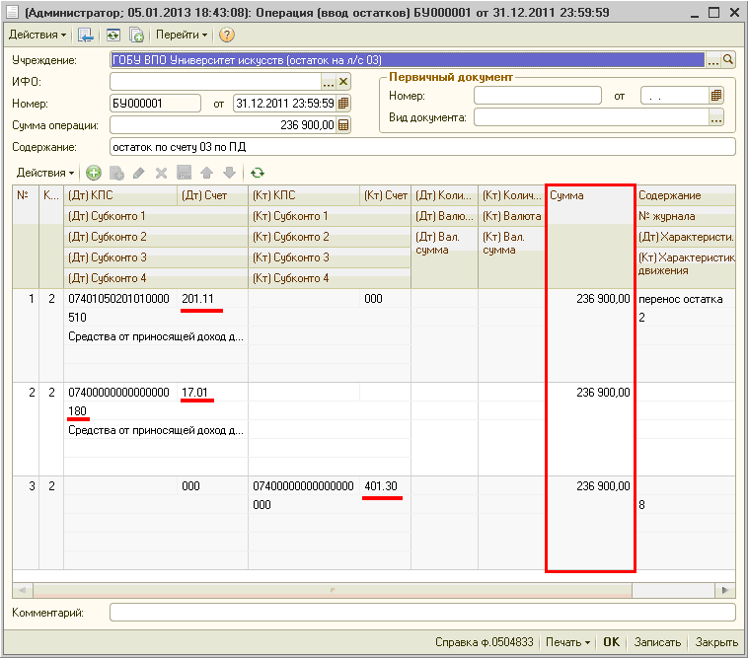Open calendar picker for operation date

coord(343,103)
